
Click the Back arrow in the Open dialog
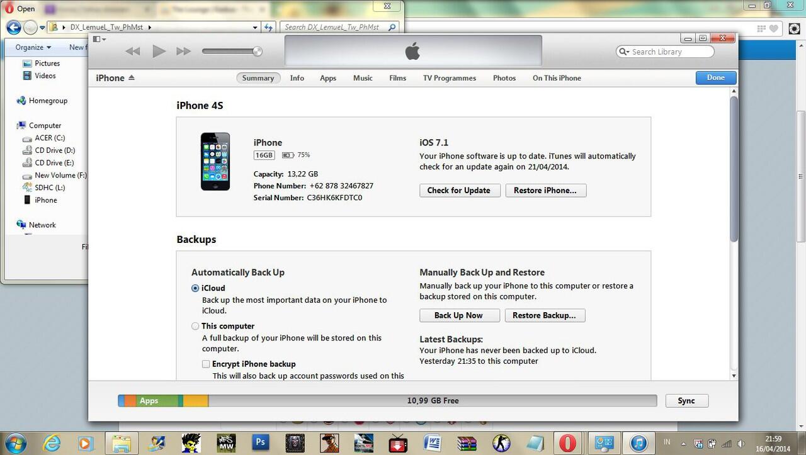pyautogui.click(x=14, y=27)
